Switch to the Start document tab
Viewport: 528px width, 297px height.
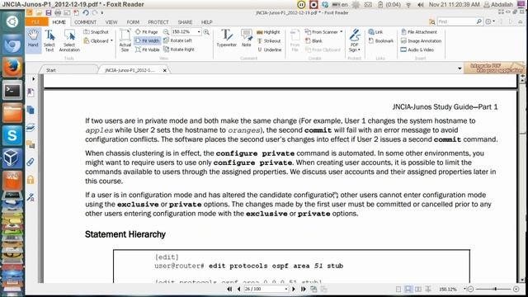point(51,70)
